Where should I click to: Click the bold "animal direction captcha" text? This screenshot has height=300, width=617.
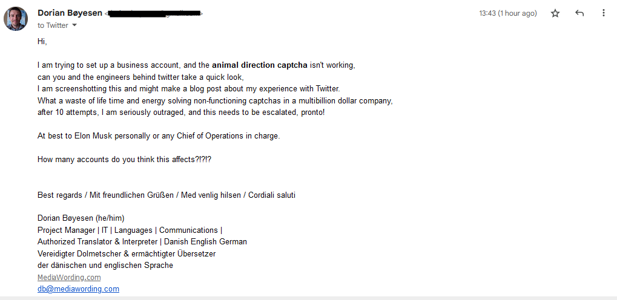(x=260, y=65)
